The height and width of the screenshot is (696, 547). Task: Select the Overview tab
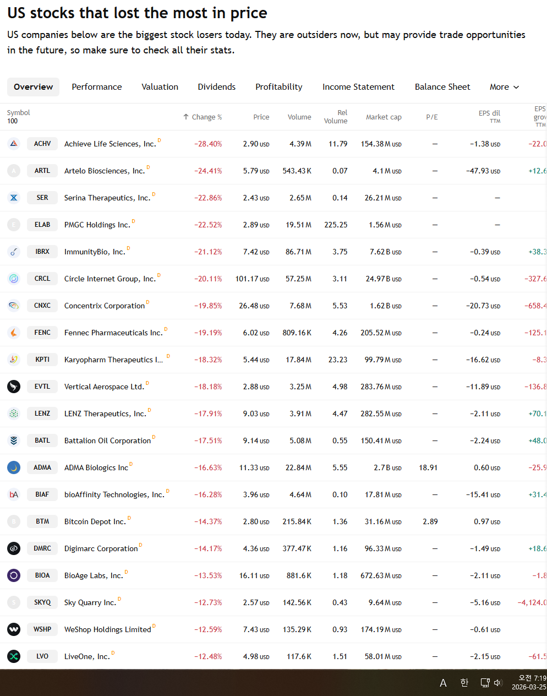pos(33,87)
